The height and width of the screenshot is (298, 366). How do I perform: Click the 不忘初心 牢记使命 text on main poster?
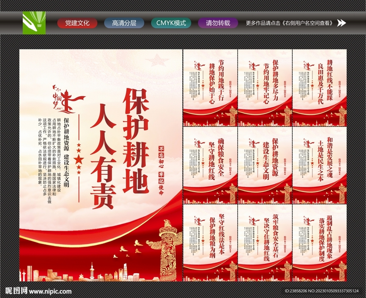point(161,171)
